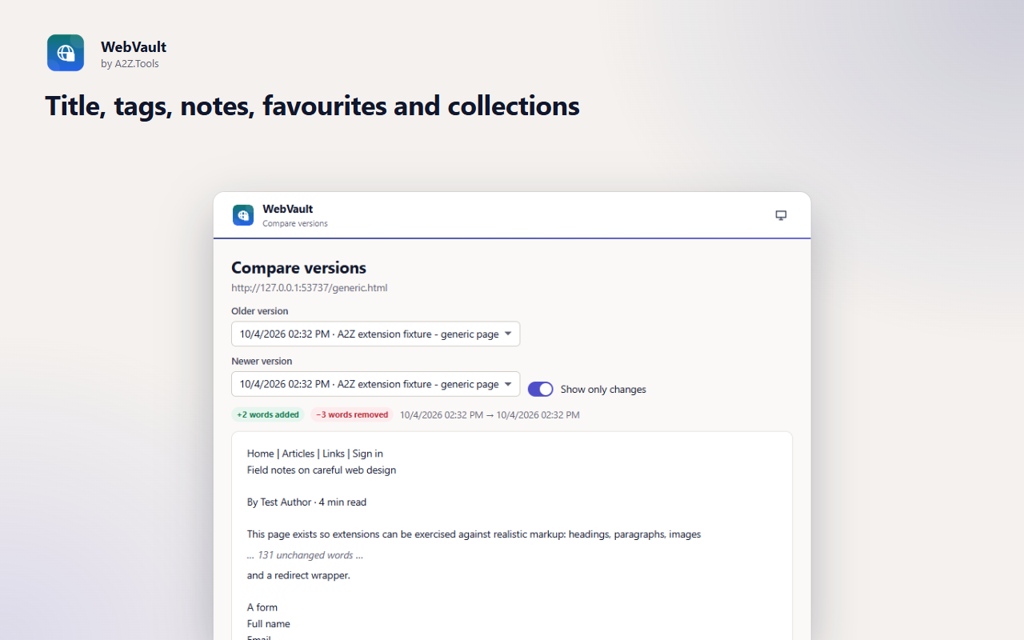
Task: Click 'By Test Author · 4 min read' line
Action: click(307, 502)
